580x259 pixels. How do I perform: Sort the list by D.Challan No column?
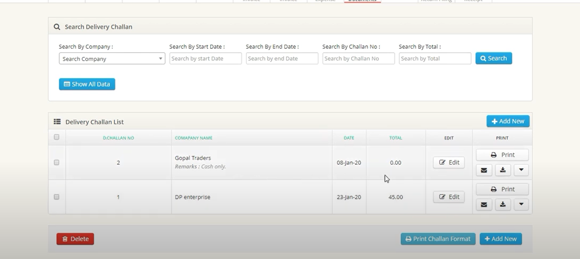click(x=118, y=138)
